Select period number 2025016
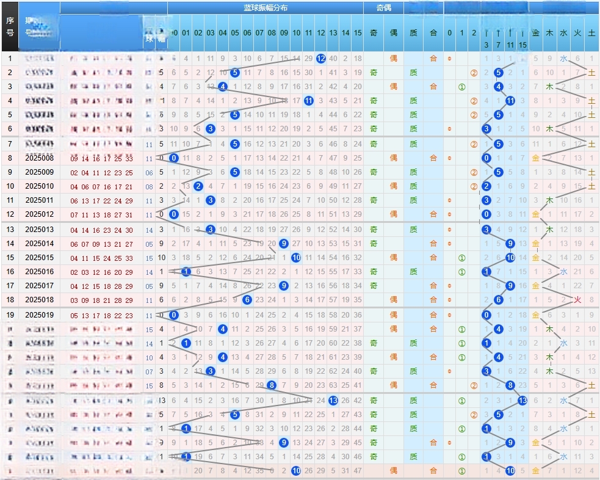 [x=40, y=271]
